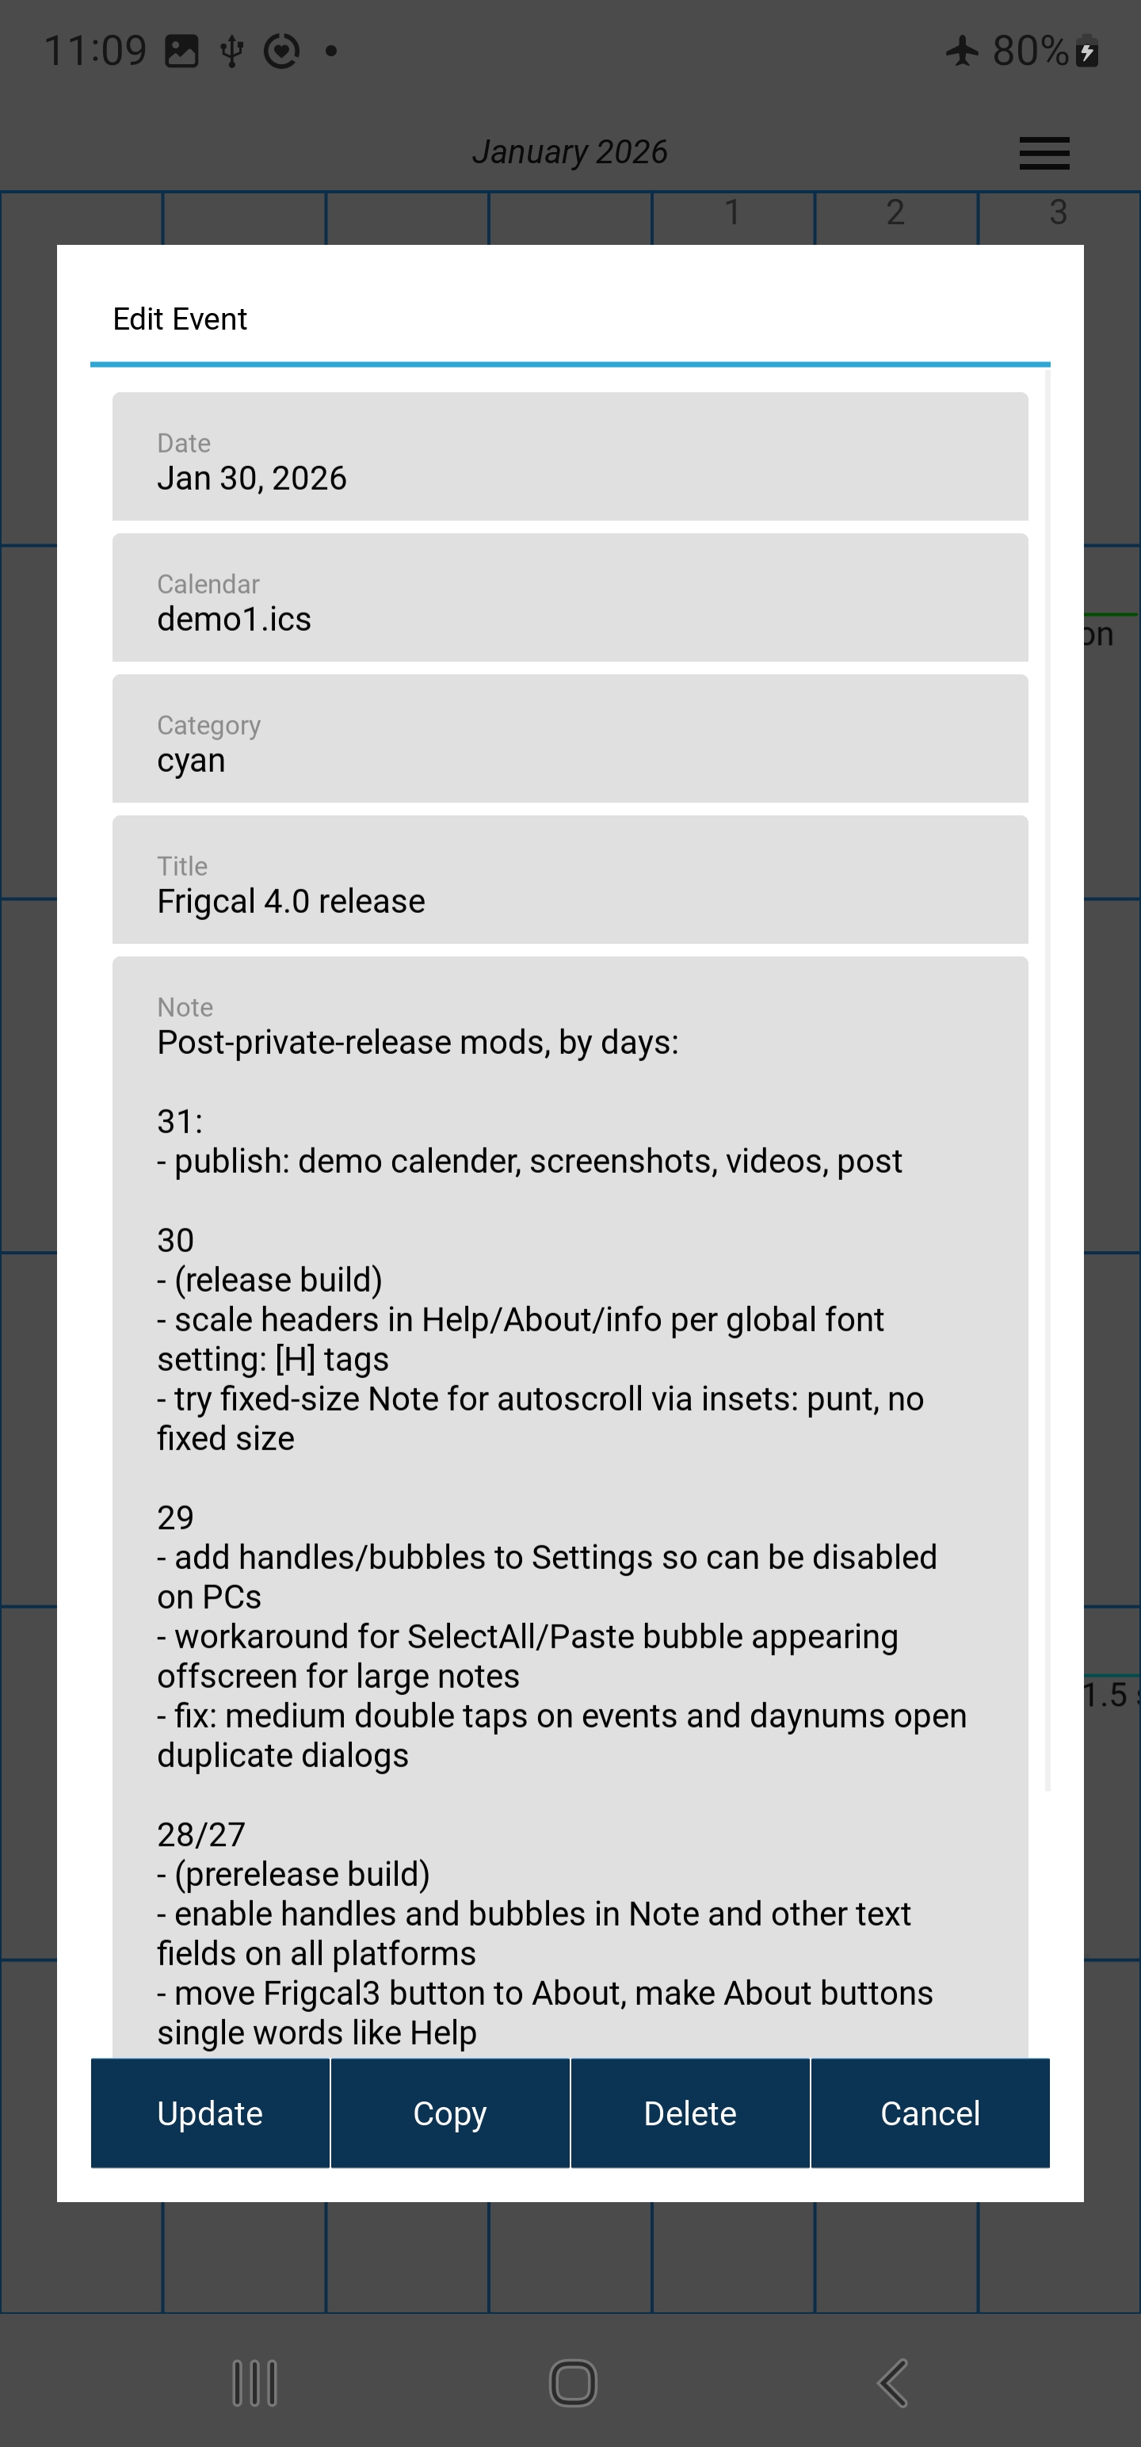Select day 2 cell in calendar
Screen dimensions: 1141x2447
[896, 219]
